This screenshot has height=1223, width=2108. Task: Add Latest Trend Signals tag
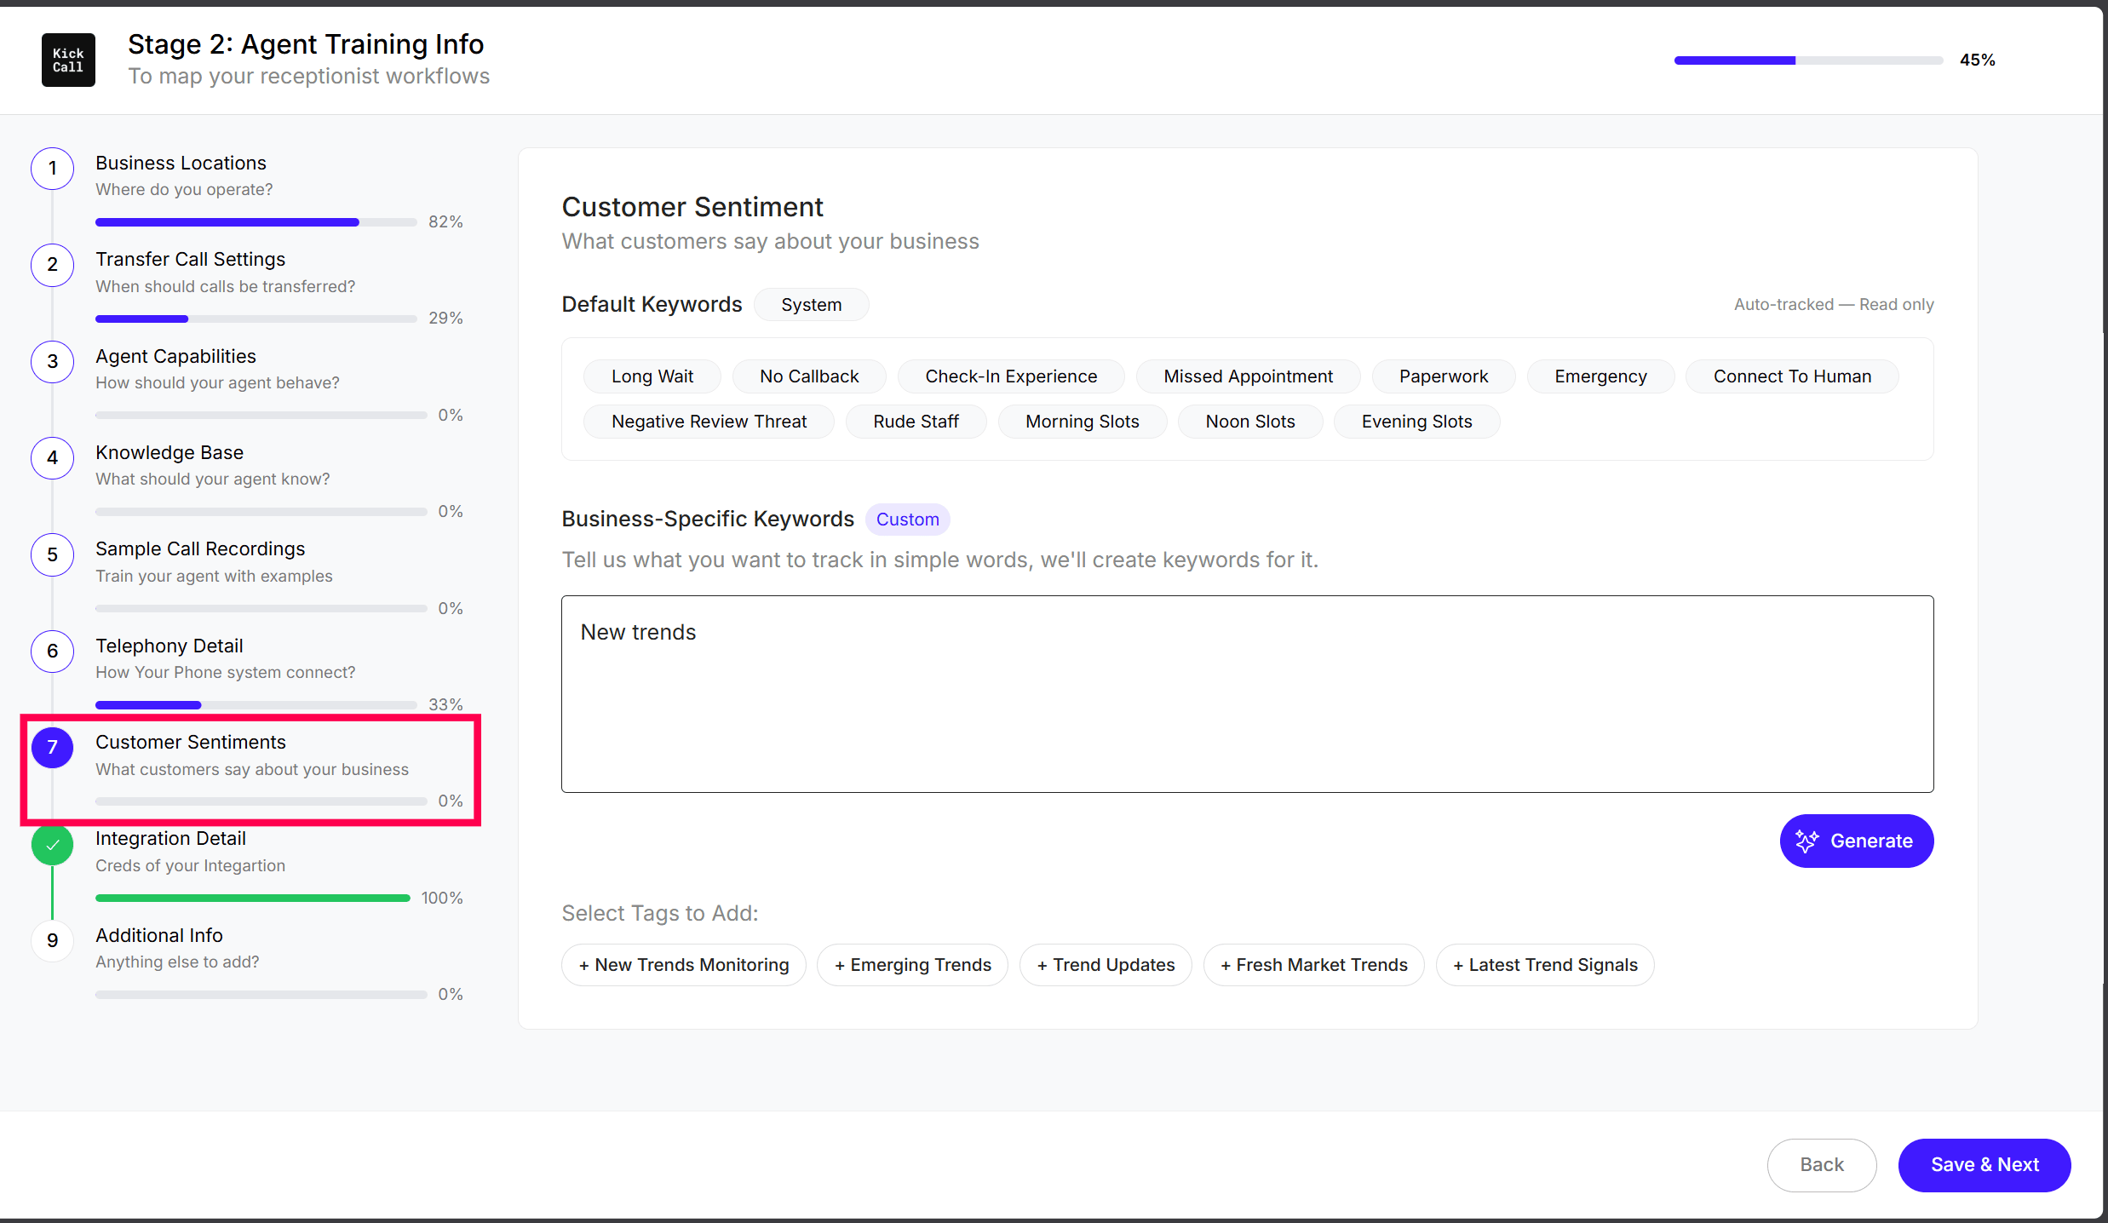[x=1545, y=965]
